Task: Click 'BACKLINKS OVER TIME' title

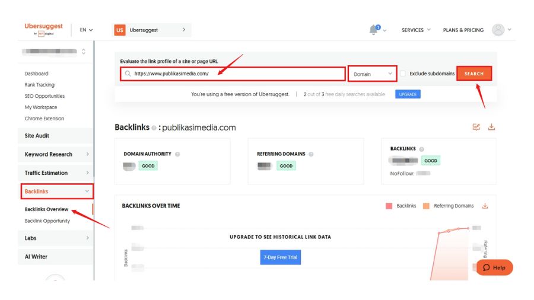Action: 151,206
